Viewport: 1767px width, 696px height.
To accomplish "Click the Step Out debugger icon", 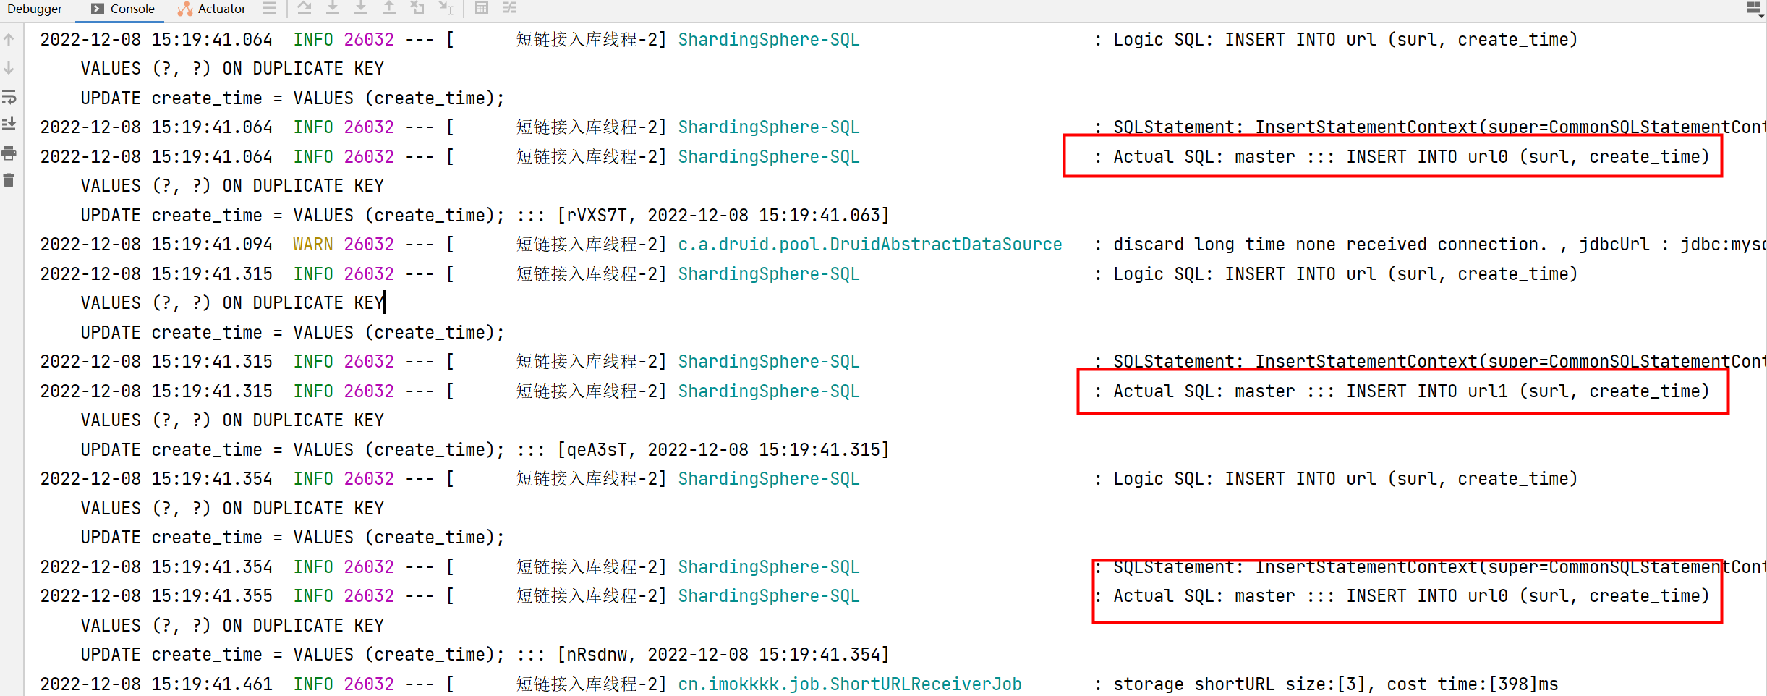I will tap(389, 8).
